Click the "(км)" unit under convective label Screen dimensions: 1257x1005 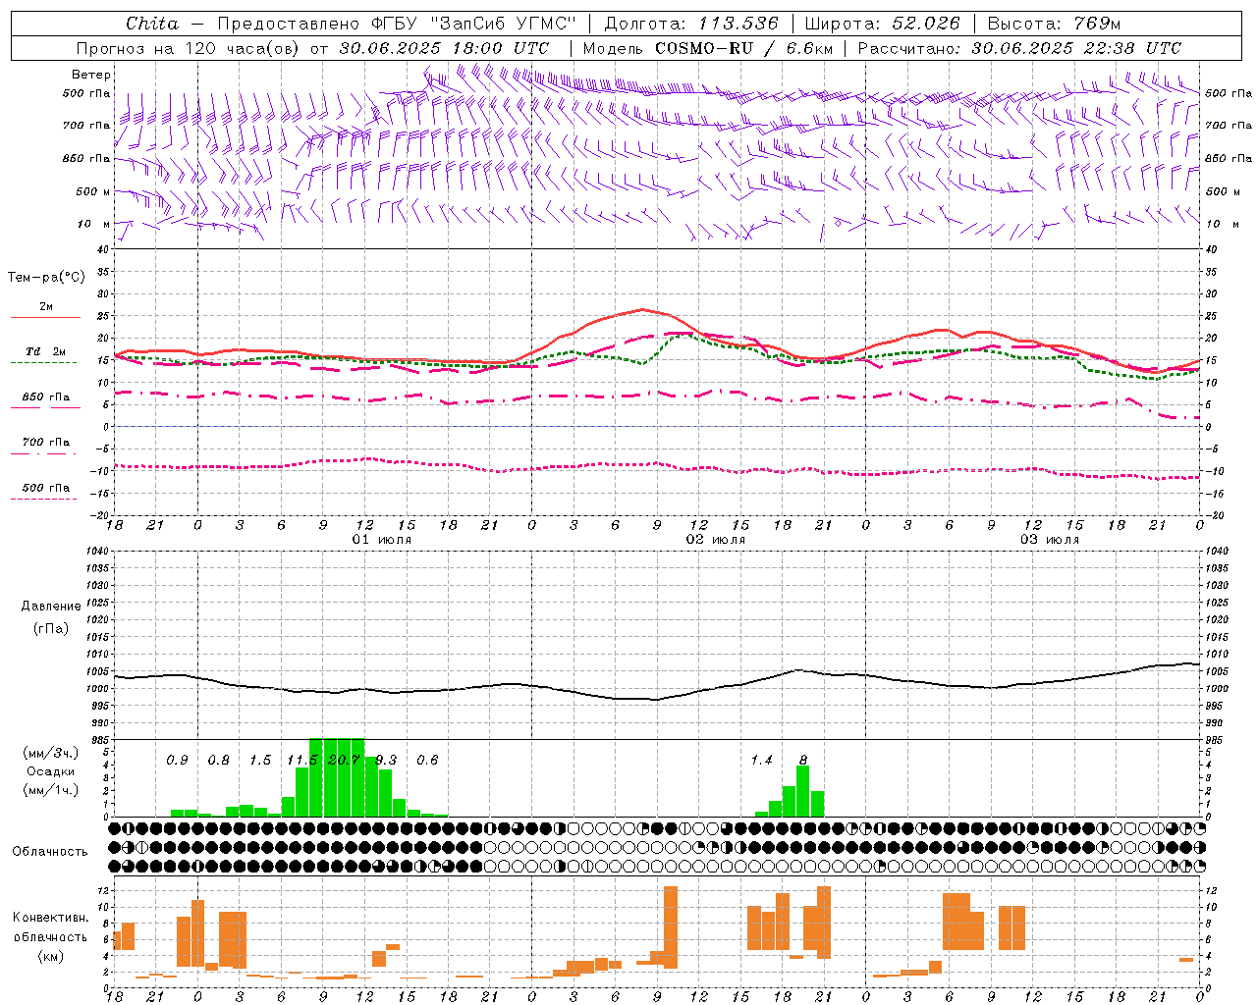point(51,956)
